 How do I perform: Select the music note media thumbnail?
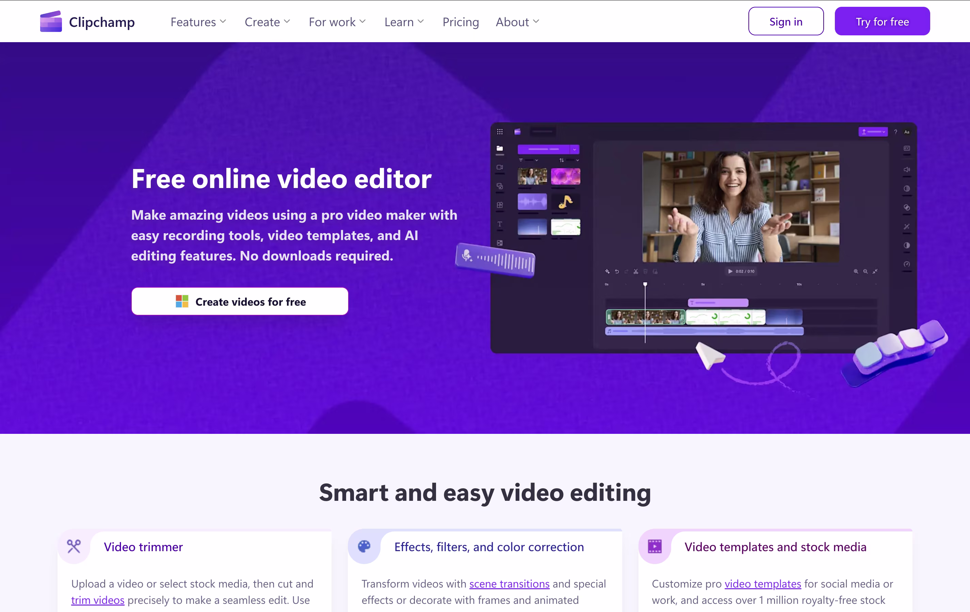[566, 202]
